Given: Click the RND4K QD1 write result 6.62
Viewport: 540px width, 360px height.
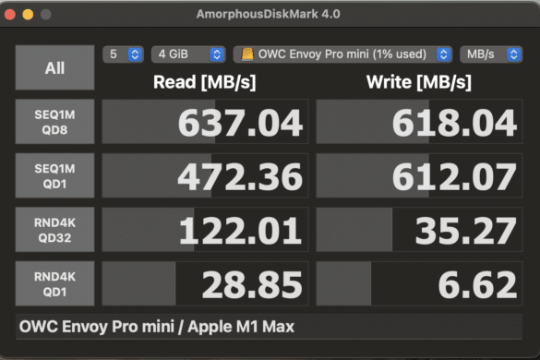Looking at the screenshot, I should (477, 285).
